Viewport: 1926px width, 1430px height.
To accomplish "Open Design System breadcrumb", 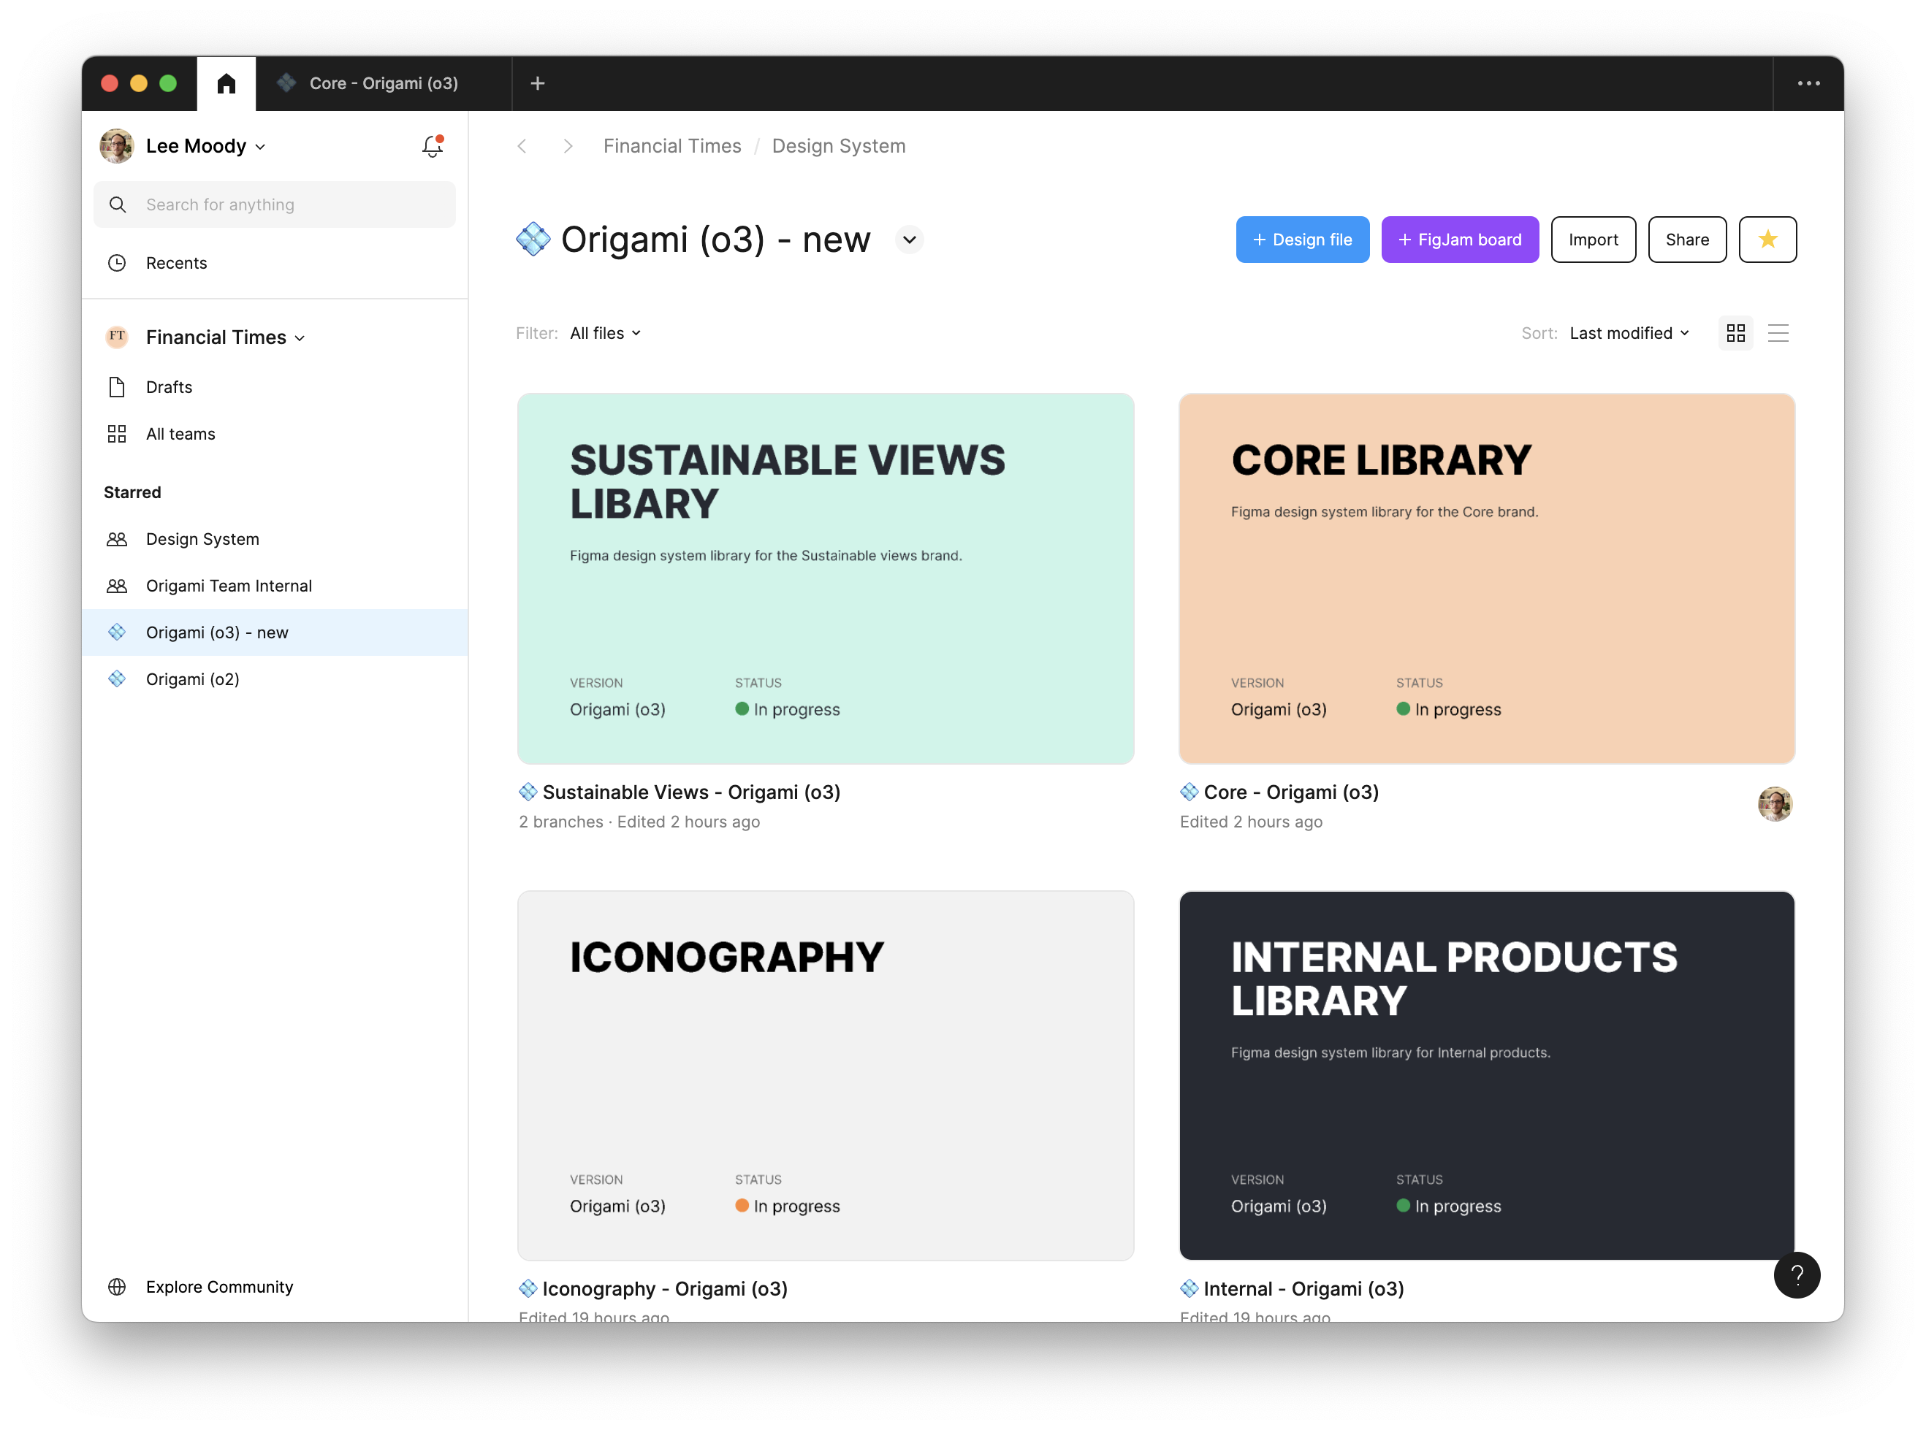I will tap(838, 145).
